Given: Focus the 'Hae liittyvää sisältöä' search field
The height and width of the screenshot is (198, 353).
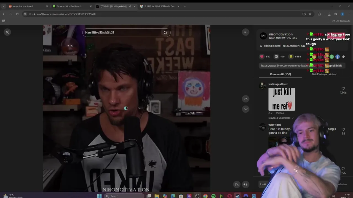Looking at the screenshot, I should point(122,32).
